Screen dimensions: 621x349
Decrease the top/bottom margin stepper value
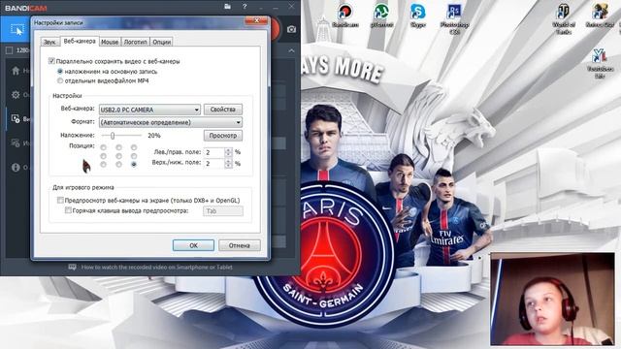(228, 166)
